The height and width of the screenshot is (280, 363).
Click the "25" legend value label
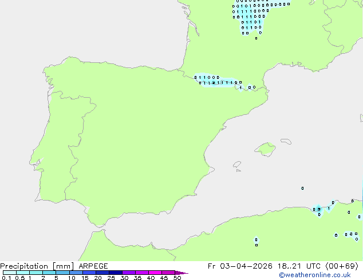111,278
